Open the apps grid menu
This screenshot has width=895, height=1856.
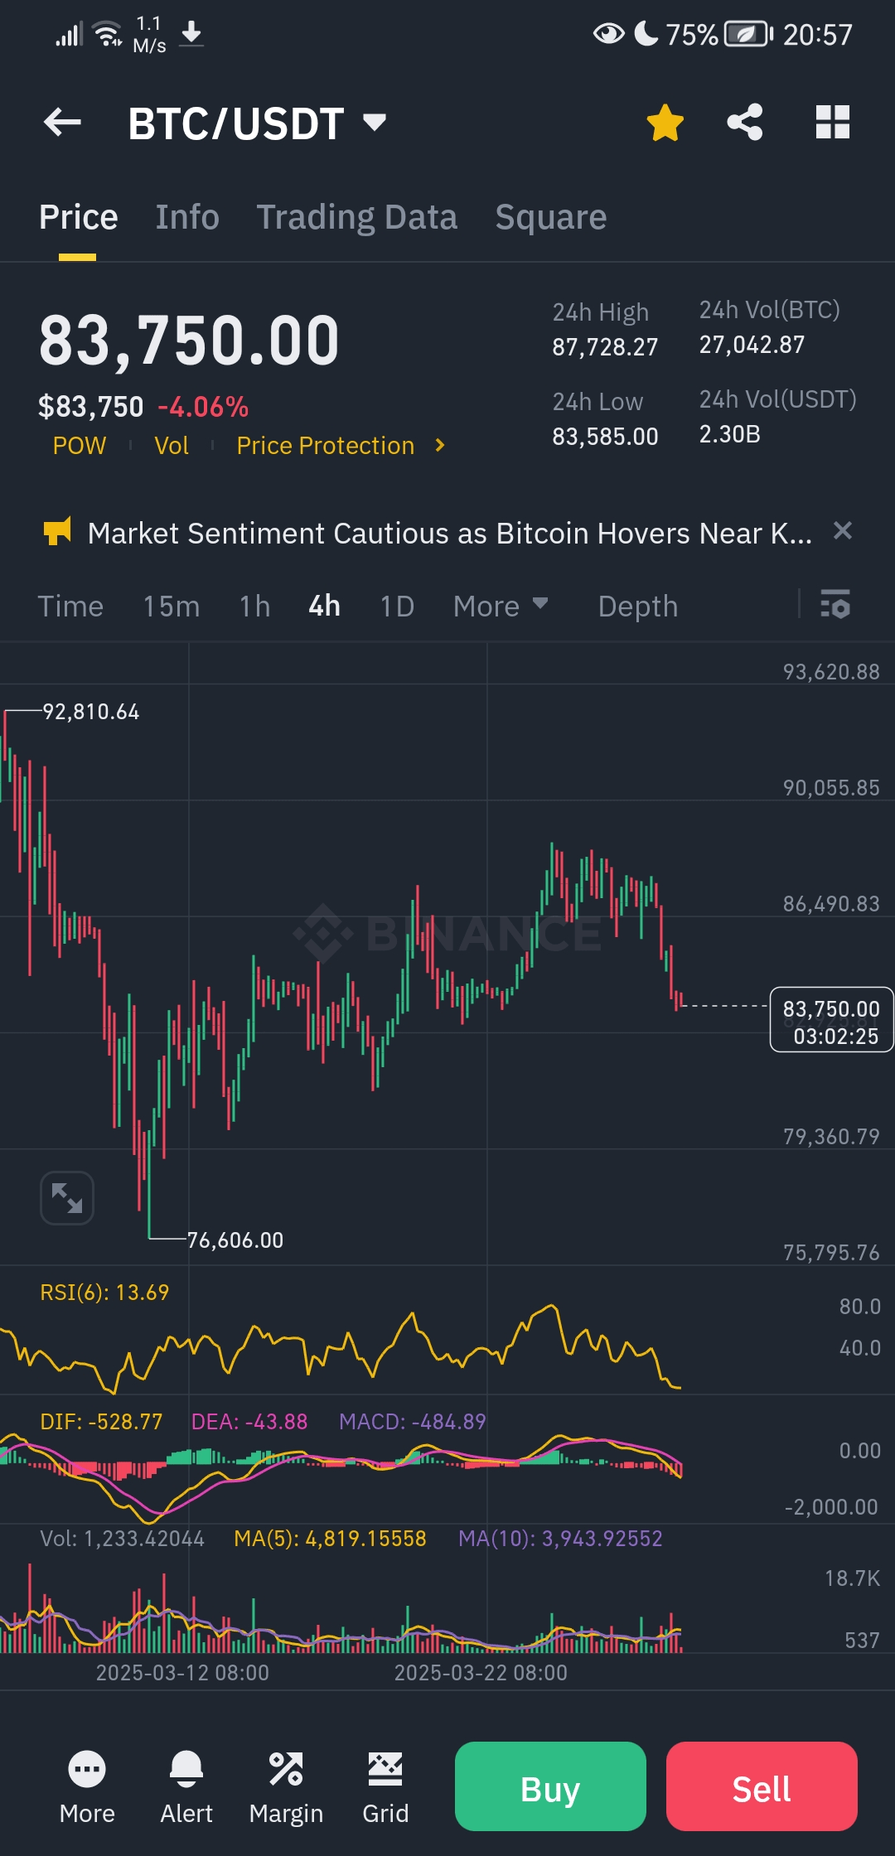(832, 122)
